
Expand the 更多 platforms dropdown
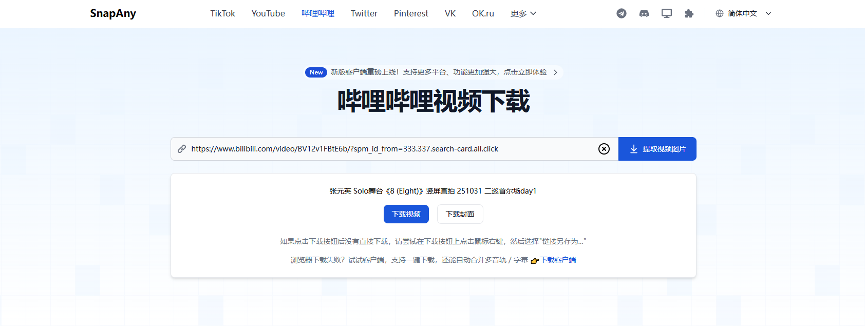click(x=523, y=13)
